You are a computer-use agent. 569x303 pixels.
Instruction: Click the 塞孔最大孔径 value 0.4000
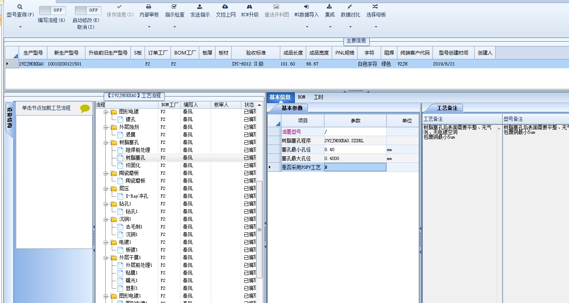[x=355, y=158]
